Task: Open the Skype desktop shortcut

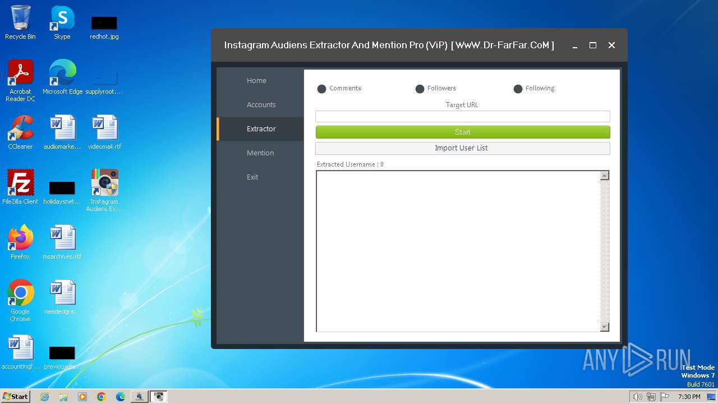Action: click(62, 22)
